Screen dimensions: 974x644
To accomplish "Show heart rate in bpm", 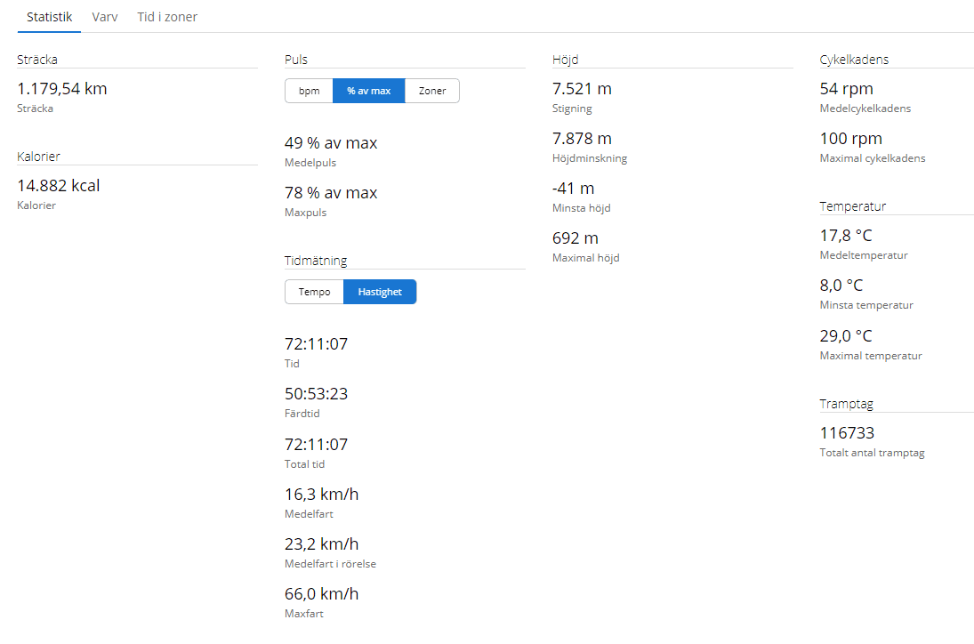I will tap(309, 91).
